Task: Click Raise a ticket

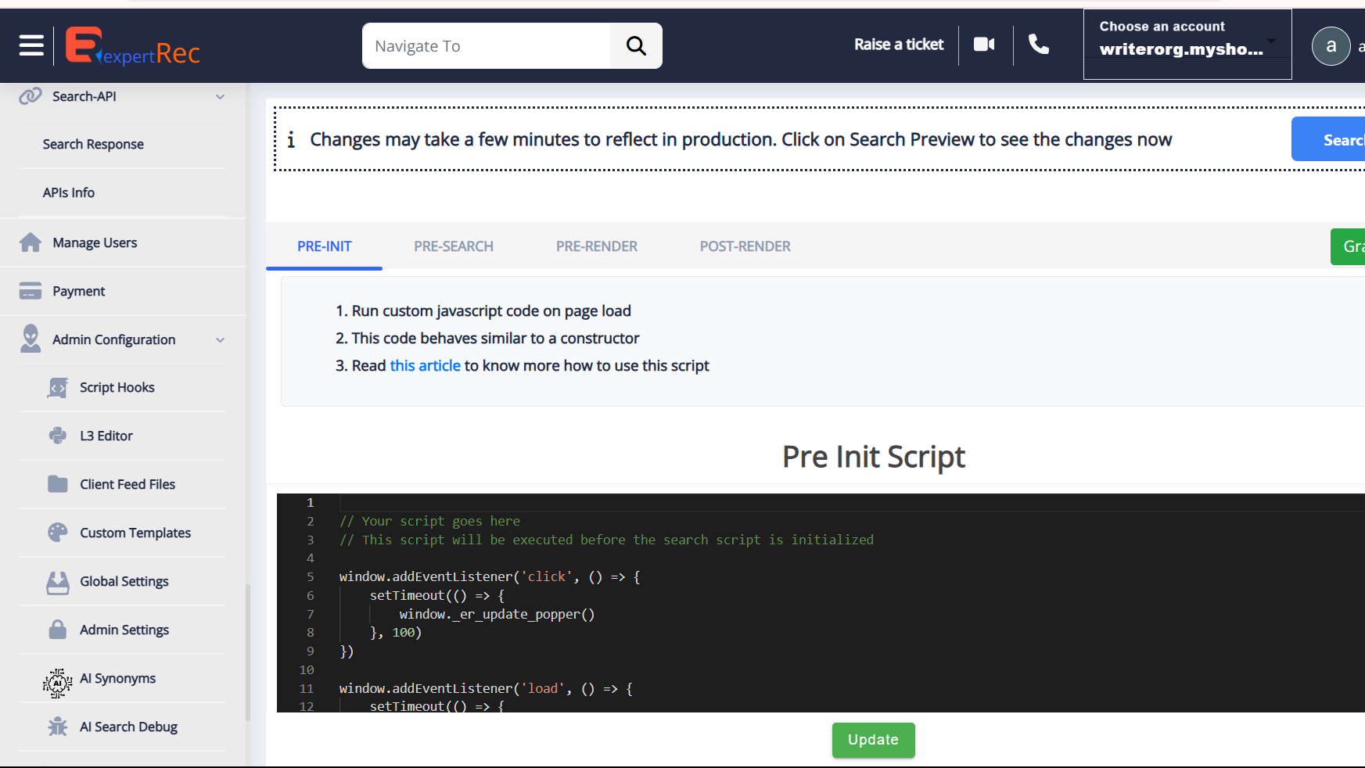Action: pos(899,45)
